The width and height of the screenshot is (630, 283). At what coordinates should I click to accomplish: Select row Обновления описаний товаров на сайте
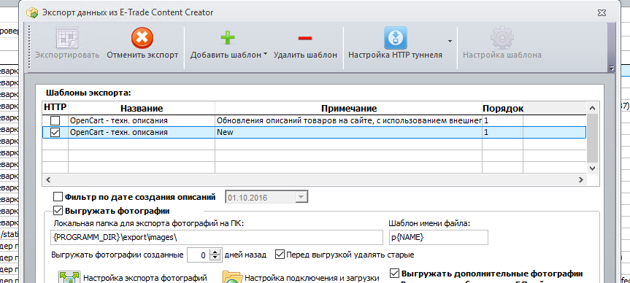[314, 120]
